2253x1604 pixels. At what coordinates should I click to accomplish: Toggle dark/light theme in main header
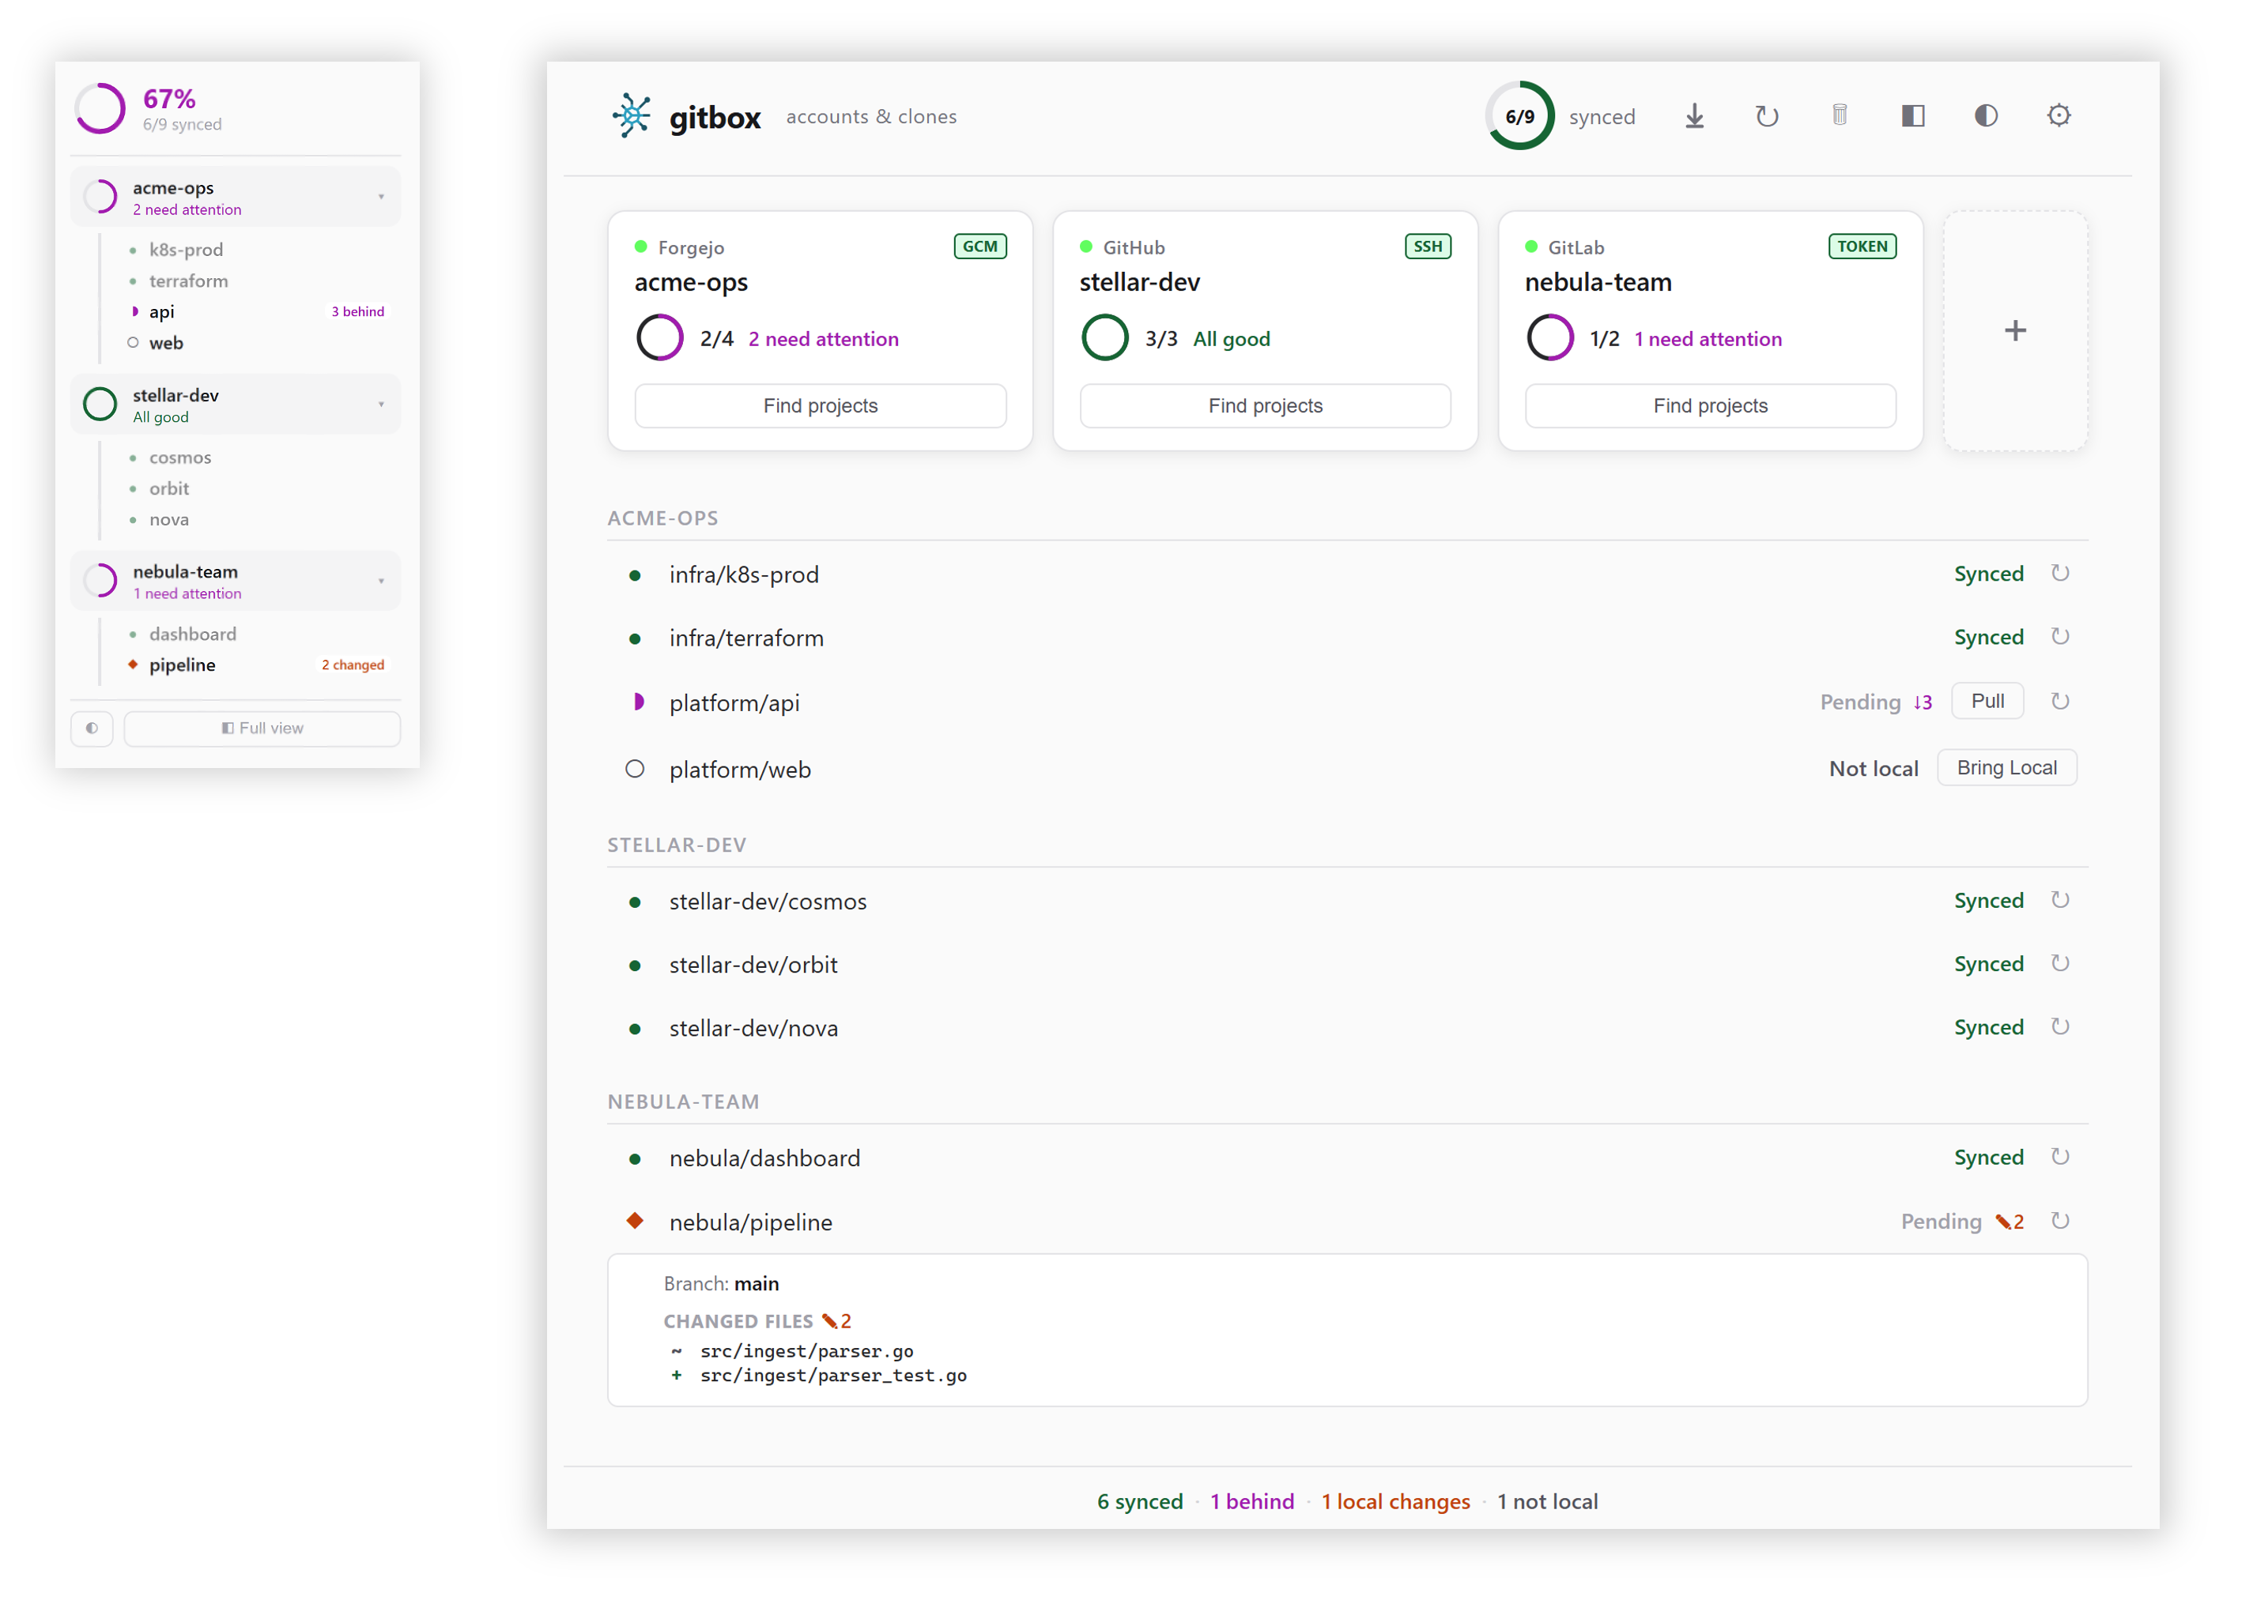pyautogui.click(x=1985, y=115)
